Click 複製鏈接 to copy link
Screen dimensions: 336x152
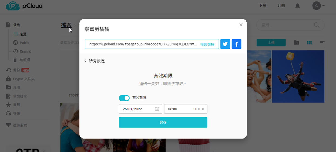[207, 44]
